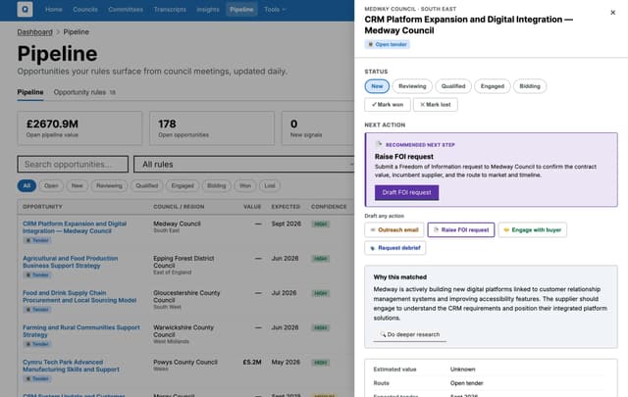Open CRM Platform Expansion opportunity link
Image resolution: width=628 pixels, height=397 pixels.
pos(75,227)
